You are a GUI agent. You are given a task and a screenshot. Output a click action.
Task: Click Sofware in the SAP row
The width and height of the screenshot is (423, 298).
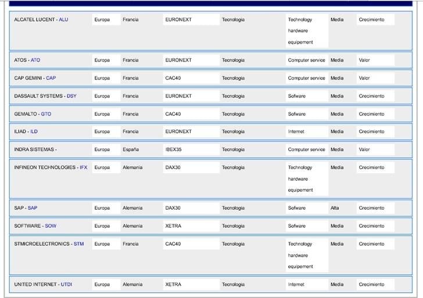pos(297,208)
